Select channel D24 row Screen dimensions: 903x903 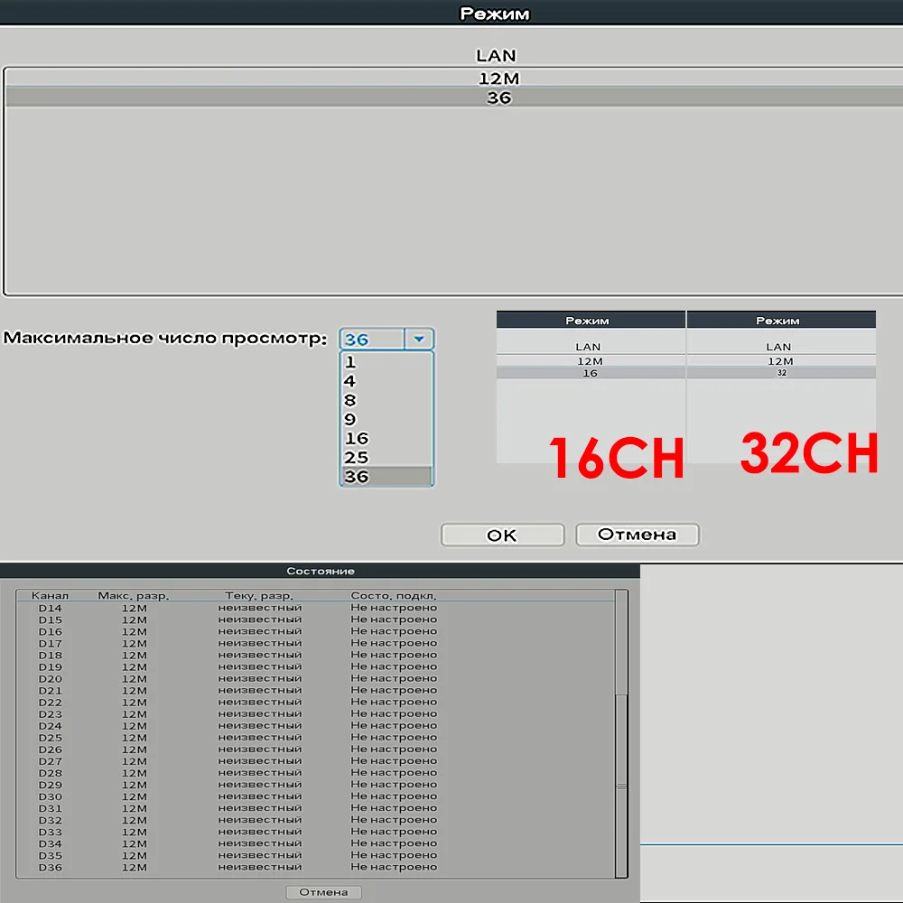point(315,726)
